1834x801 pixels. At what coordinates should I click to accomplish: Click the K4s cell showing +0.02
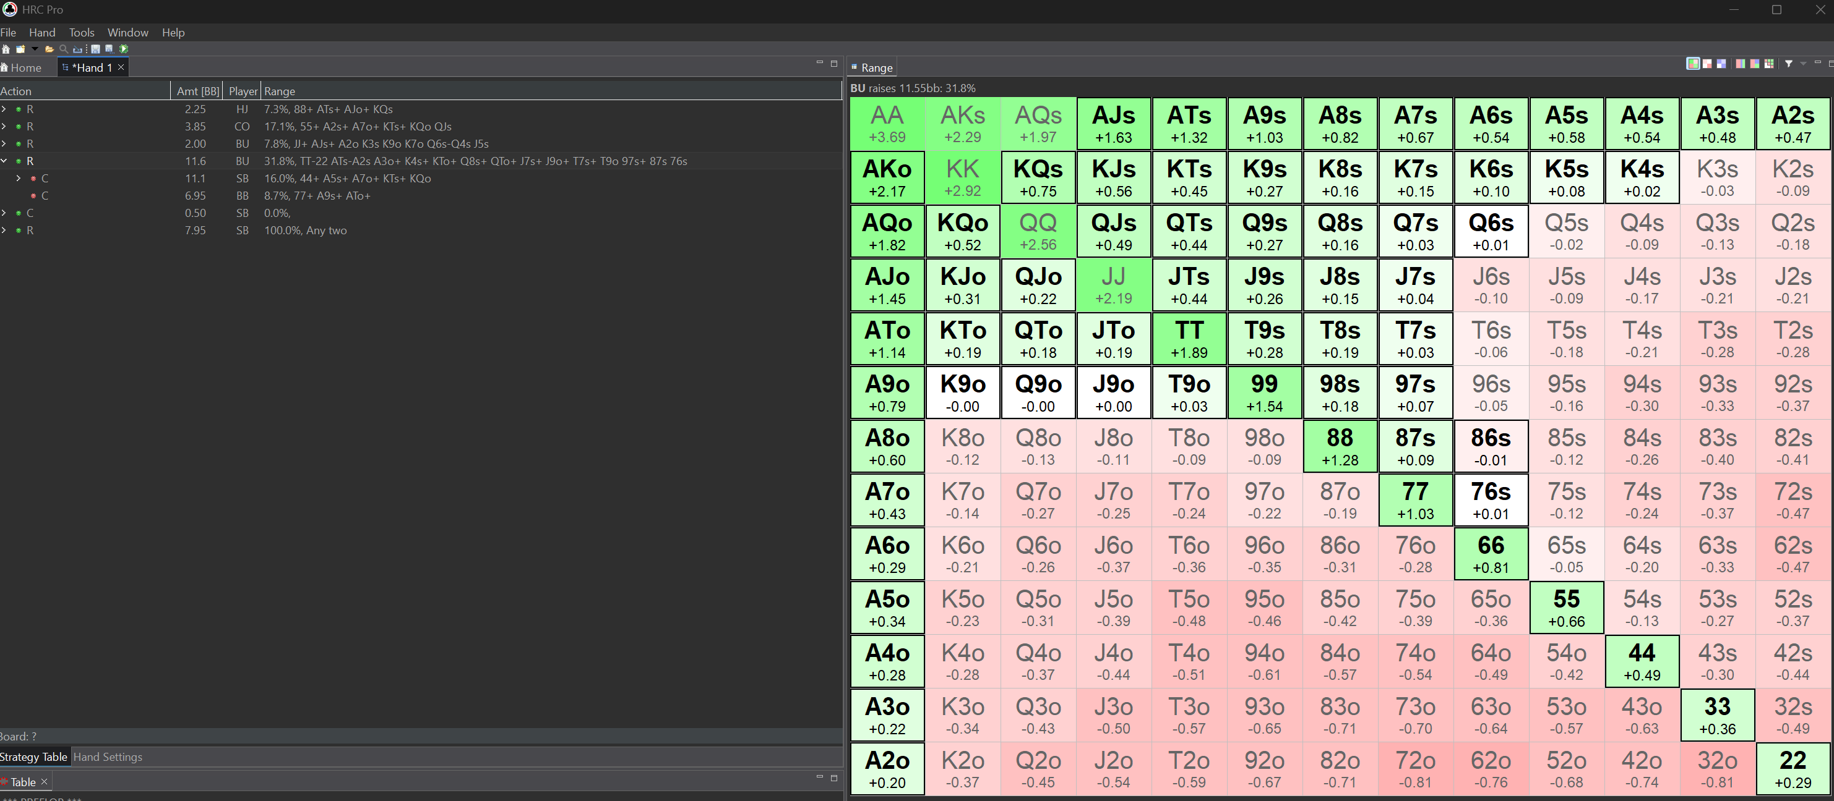[1642, 178]
